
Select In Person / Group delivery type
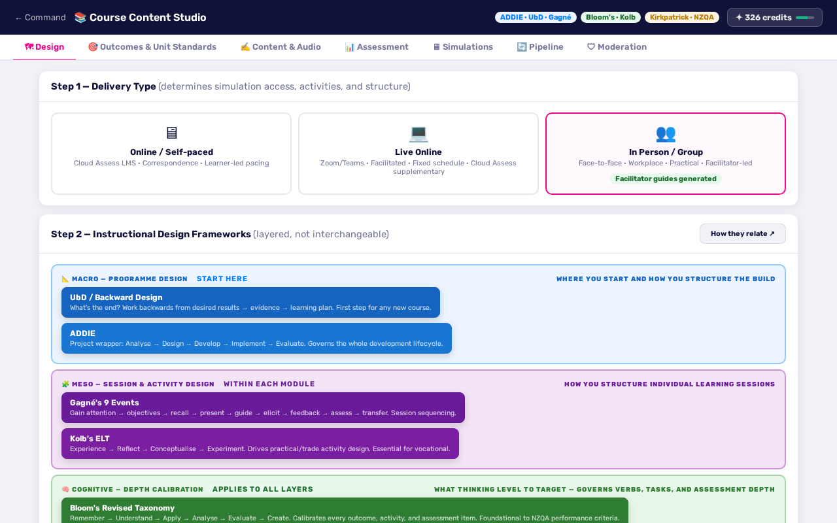666,154
